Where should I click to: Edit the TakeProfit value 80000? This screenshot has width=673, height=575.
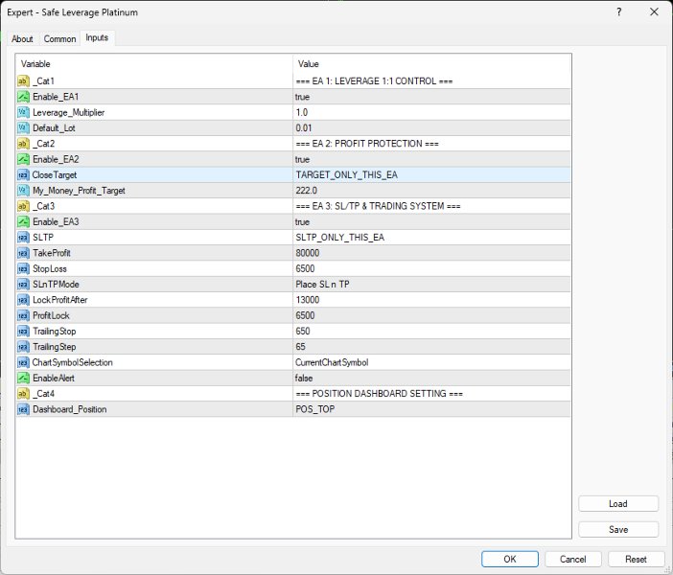click(431, 253)
